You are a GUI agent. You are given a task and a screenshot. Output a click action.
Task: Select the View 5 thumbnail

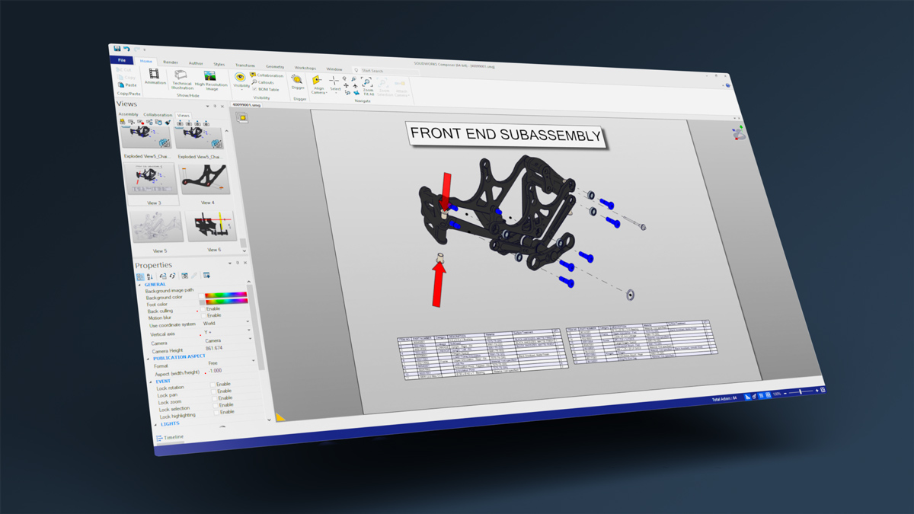pos(158,228)
